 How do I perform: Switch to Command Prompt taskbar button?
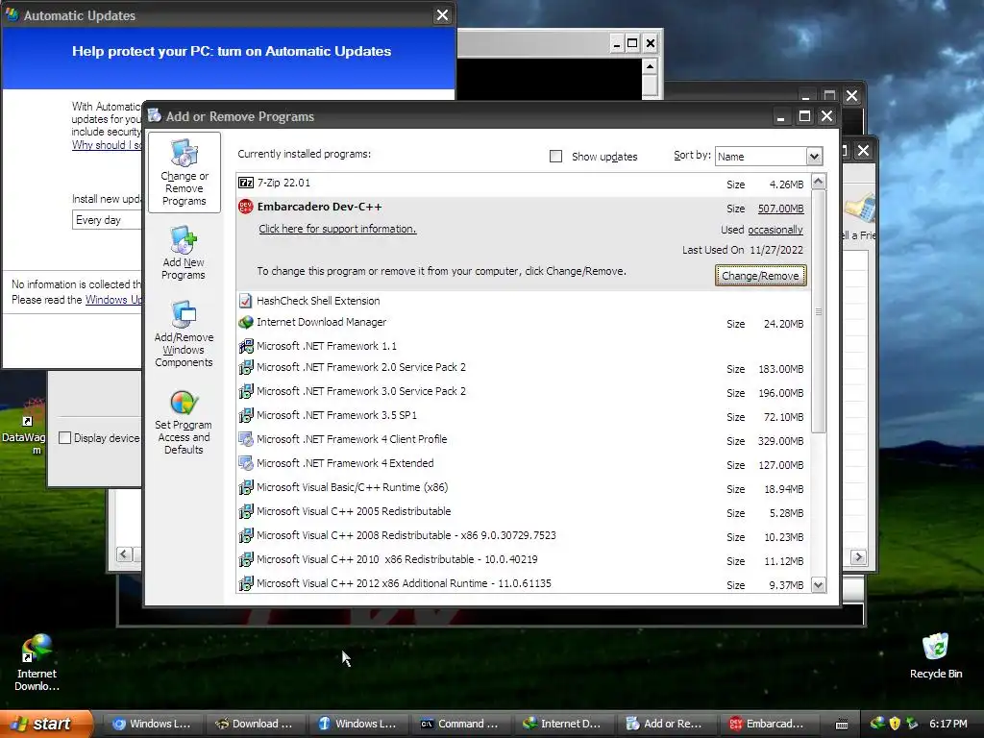coord(460,724)
